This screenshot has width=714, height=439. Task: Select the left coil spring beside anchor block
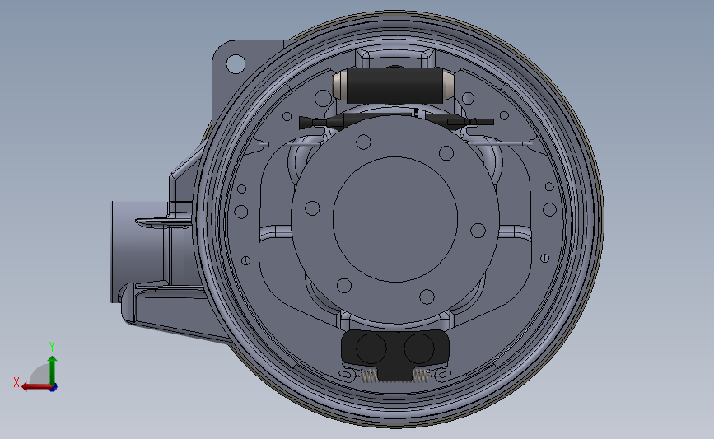(x=369, y=376)
